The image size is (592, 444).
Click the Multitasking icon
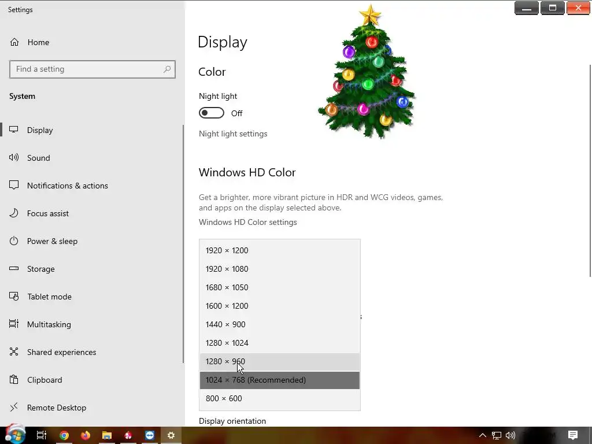click(14, 324)
